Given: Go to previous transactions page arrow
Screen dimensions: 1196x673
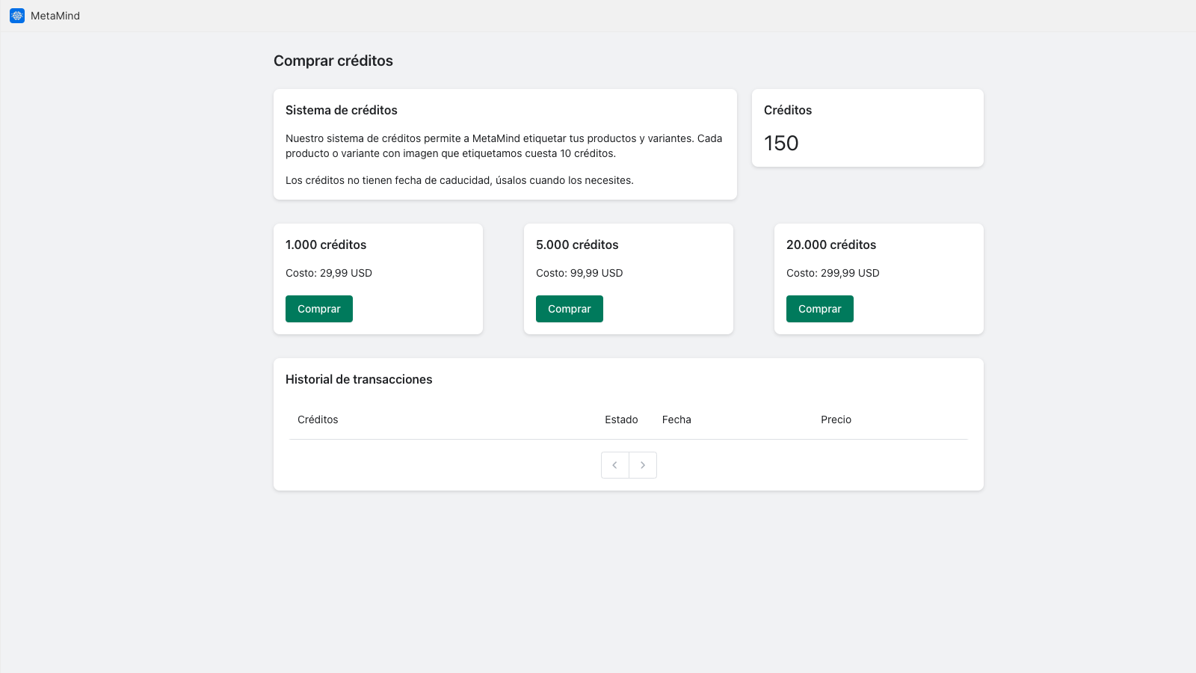Looking at the screenshot, I should pyautogui.click(x=615, y=465).
